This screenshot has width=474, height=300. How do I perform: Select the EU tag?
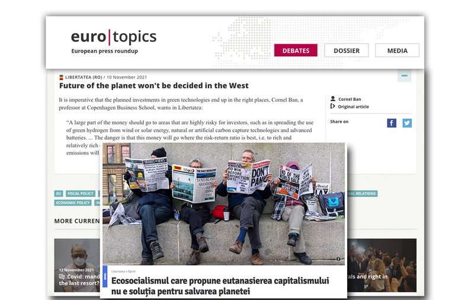click(x=59, y=193)
